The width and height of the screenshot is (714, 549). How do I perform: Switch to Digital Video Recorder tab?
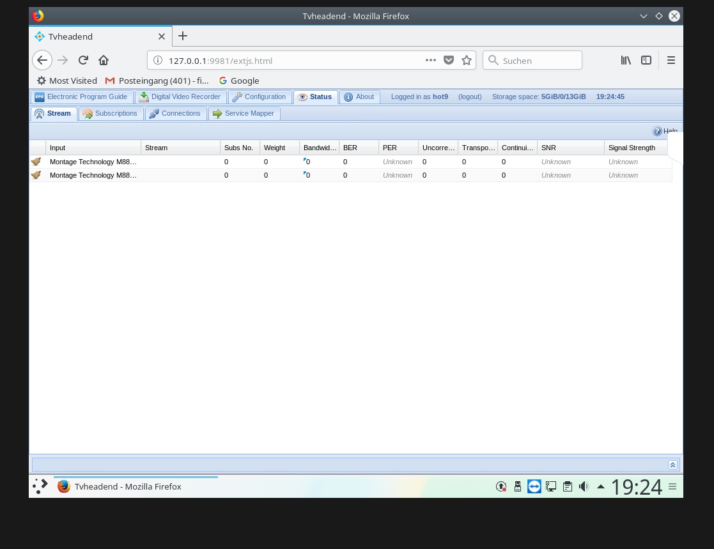tap(181, 97)
